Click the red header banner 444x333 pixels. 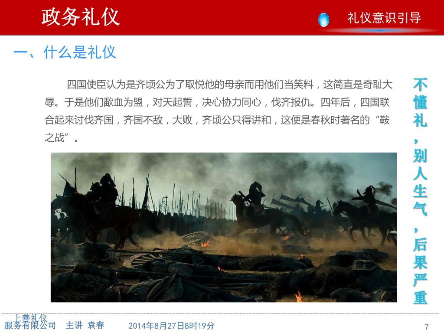pos(222,17)
